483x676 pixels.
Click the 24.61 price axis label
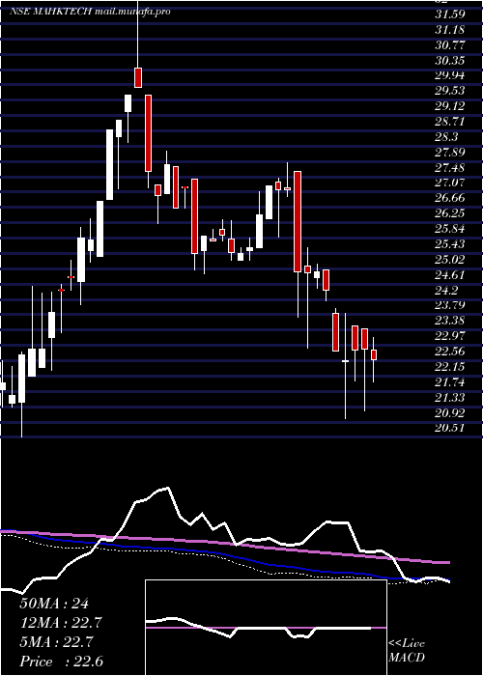tap(450, 274)
